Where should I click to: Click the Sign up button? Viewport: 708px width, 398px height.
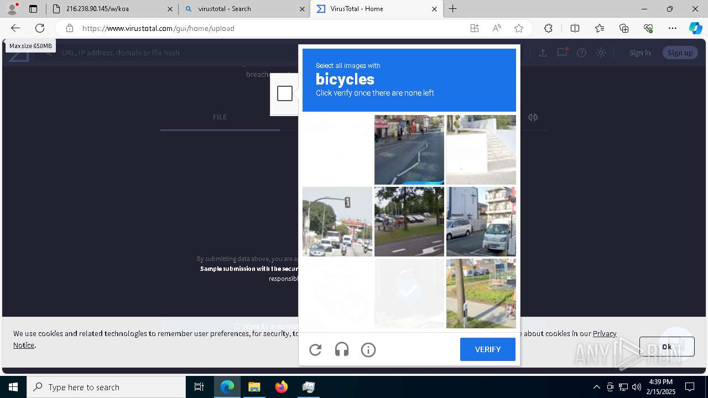[x=680, y=53]
